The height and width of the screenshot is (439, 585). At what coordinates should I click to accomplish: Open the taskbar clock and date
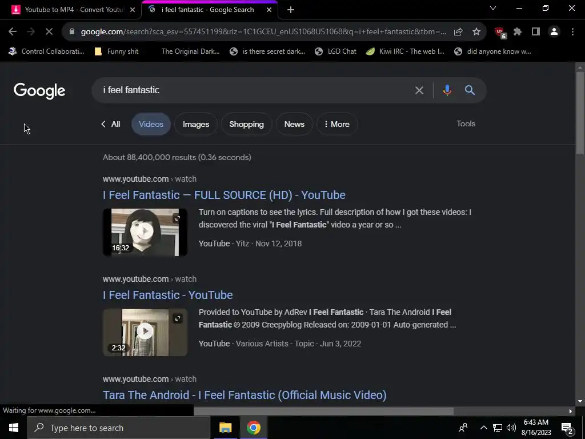(536, 428)
